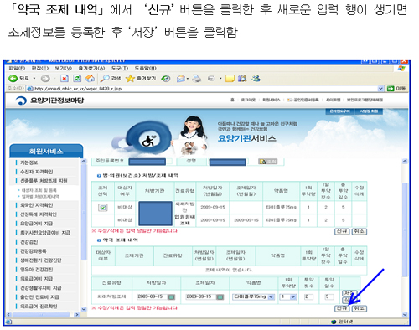The image size is (419, 330).
Task: Click the Mail envelope toolbar icon
Action: [181, 79]
